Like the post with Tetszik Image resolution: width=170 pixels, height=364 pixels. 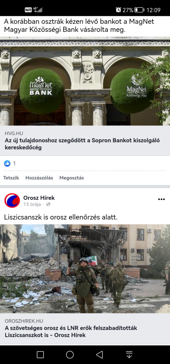pyautogui.click(x=11, y=178)
